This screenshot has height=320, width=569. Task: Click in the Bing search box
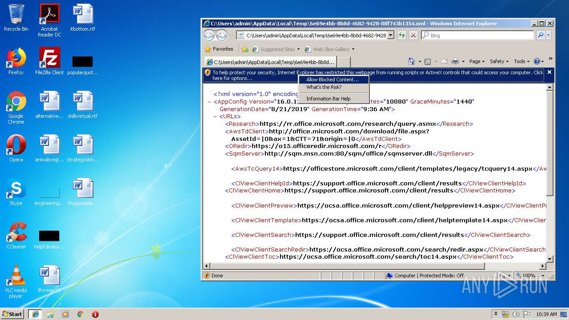(x=477, y=35)
